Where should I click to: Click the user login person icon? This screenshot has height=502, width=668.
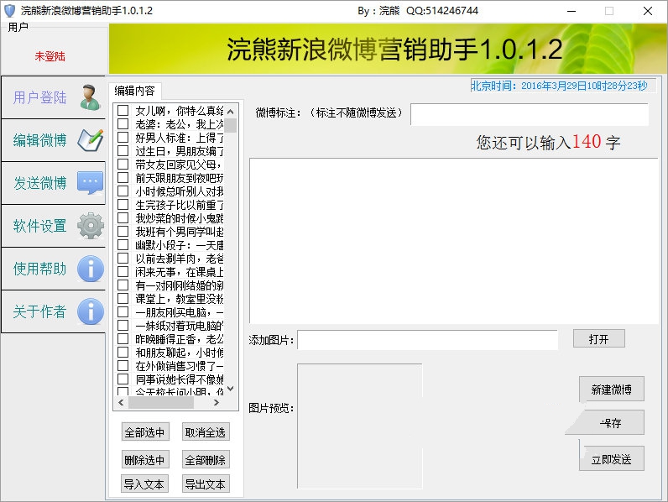coord(90,97)
